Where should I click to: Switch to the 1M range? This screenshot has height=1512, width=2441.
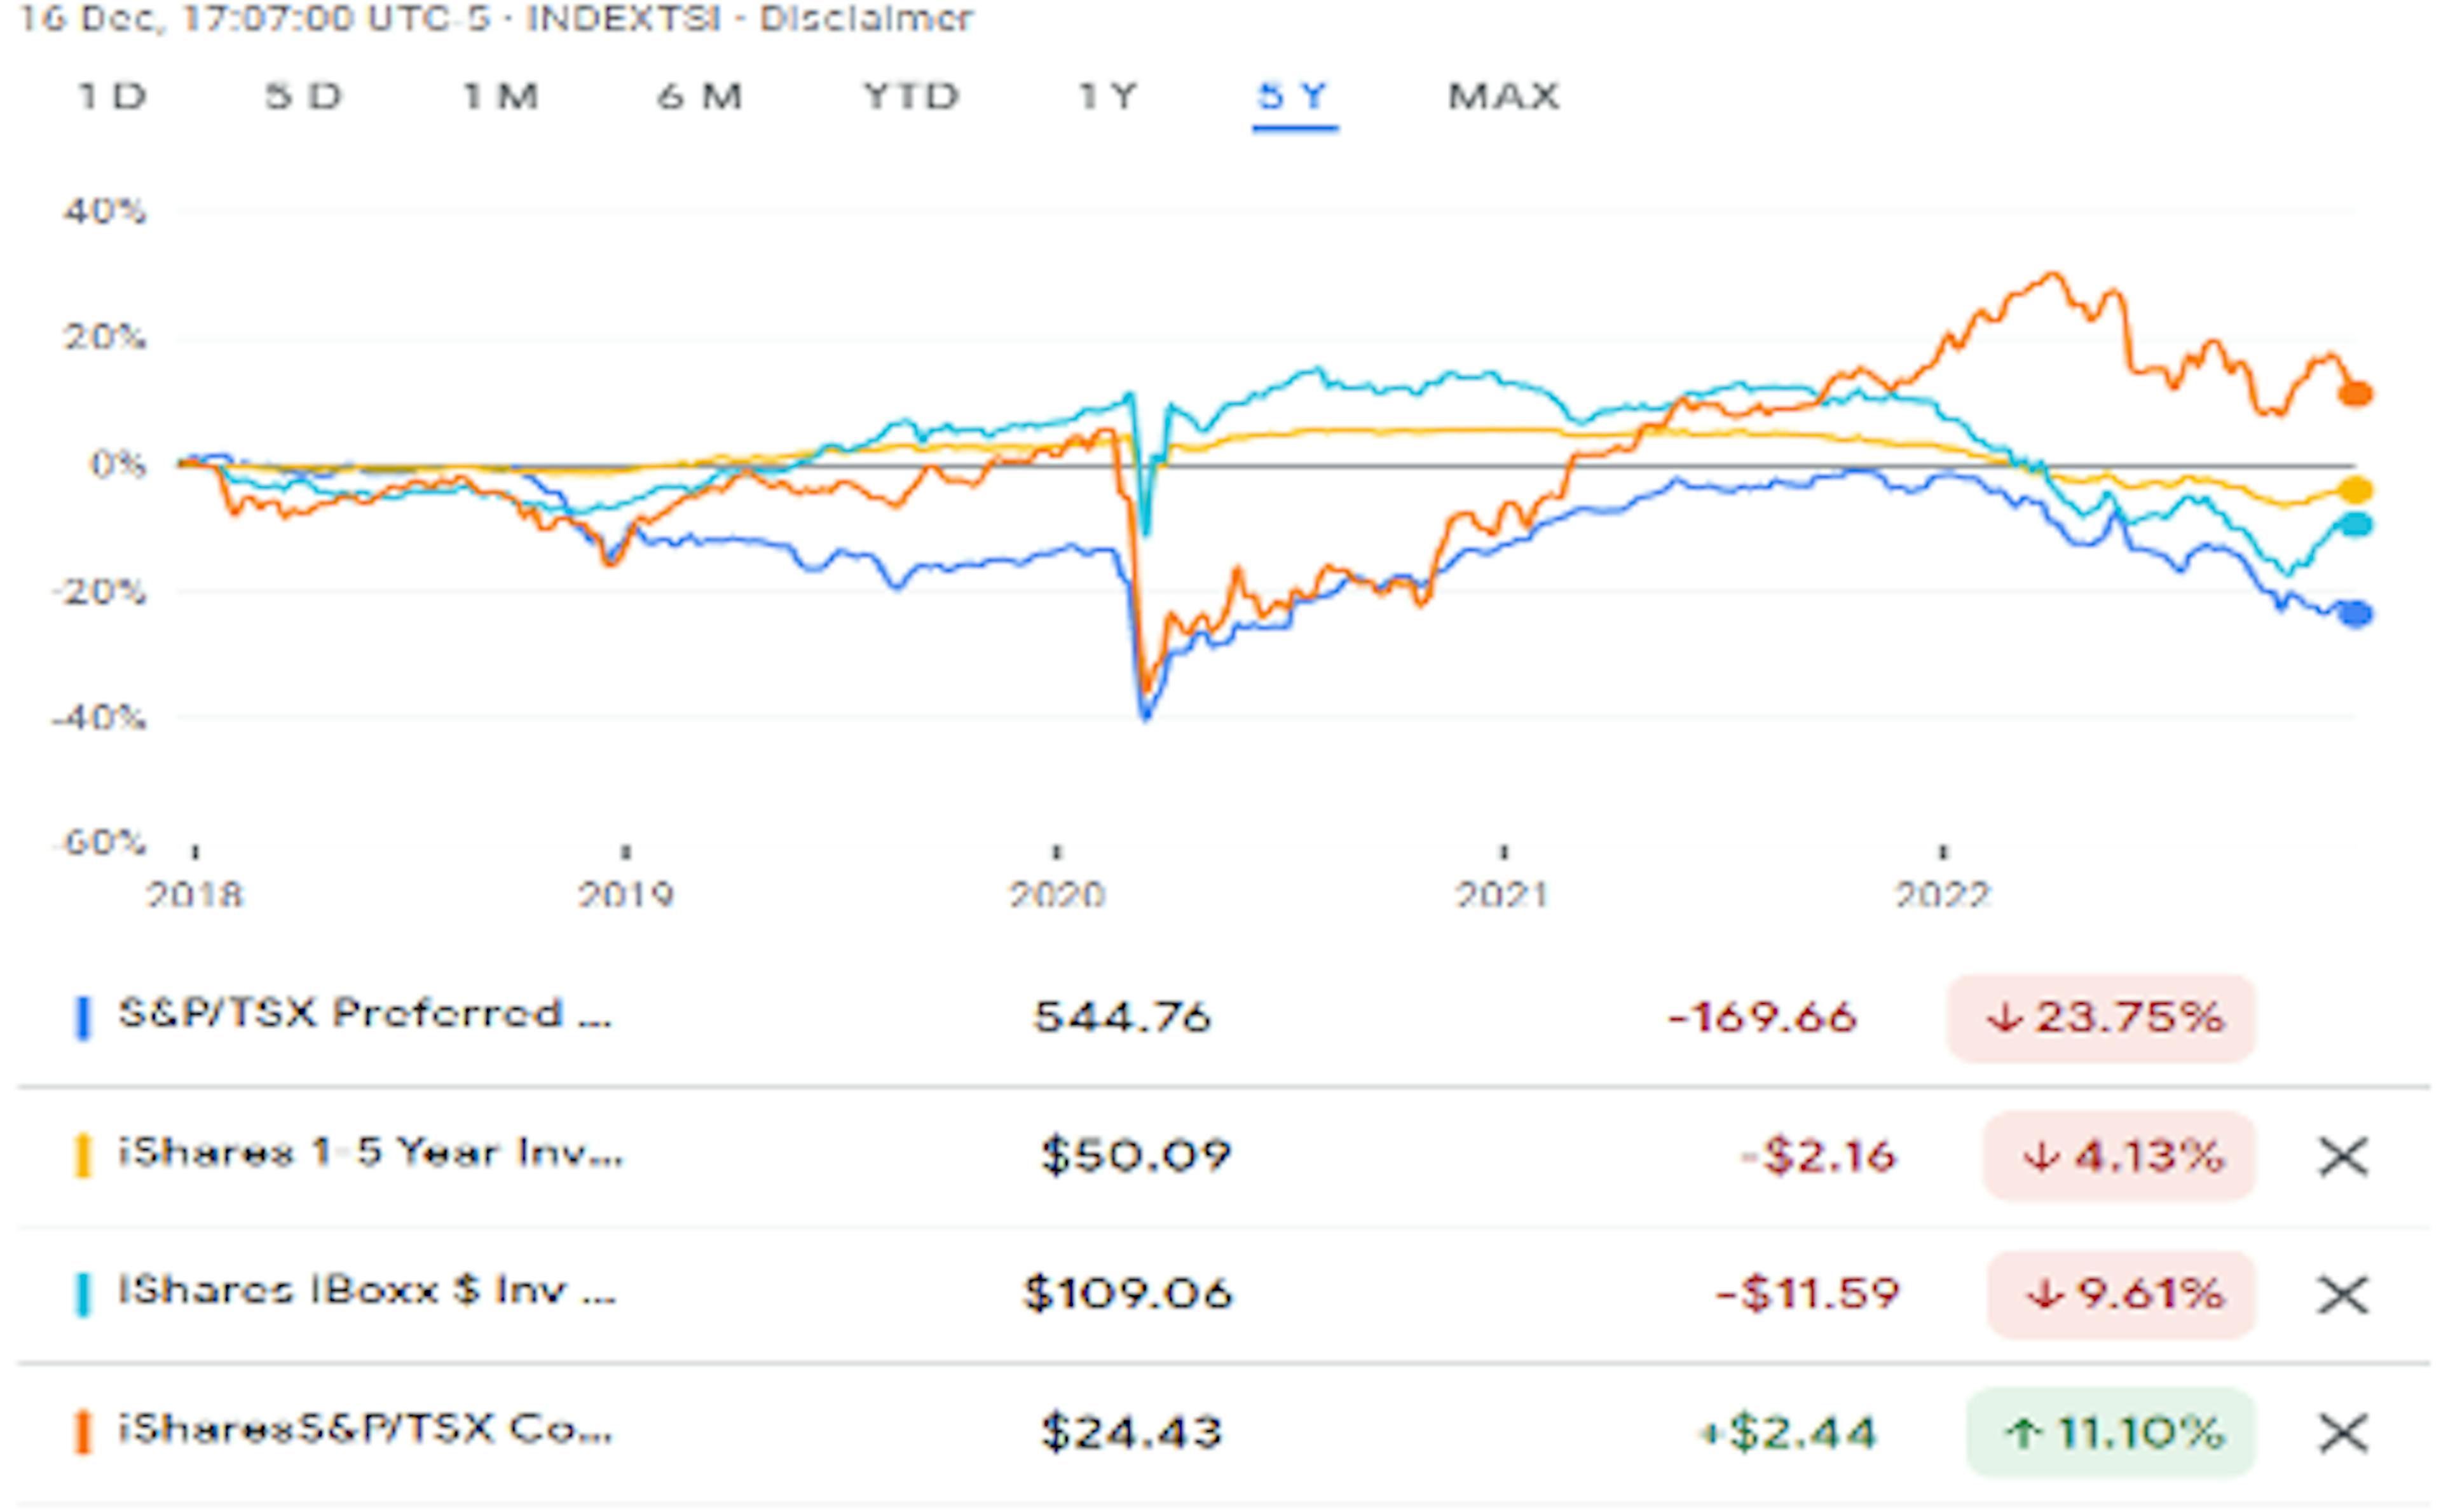coord(500,97)
